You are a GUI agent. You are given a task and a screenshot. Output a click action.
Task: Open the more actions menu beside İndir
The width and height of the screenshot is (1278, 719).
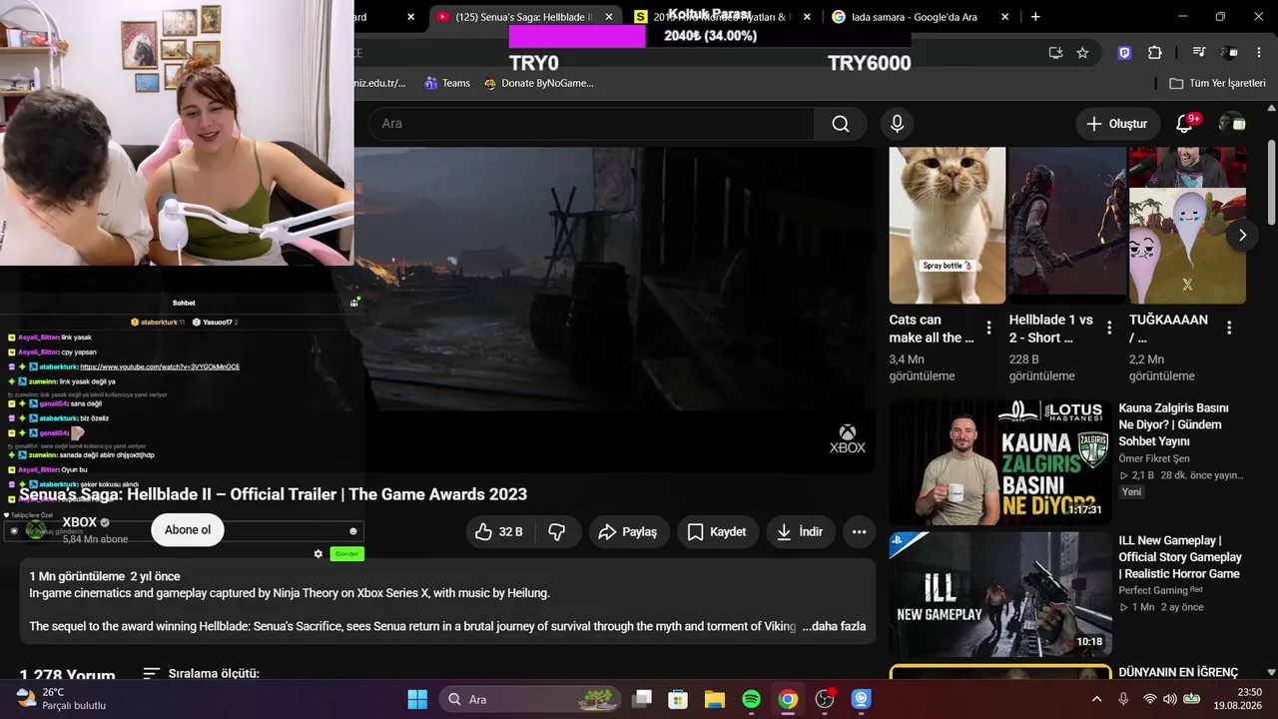point(859,532)
